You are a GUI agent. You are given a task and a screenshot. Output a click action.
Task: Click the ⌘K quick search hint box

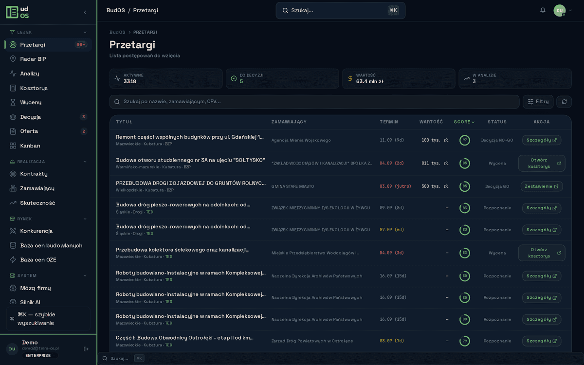(48, 319)
